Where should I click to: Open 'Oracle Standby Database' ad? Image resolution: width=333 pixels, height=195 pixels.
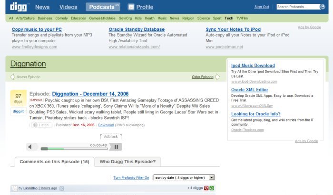pyautogui.click(x=137, y=29)
